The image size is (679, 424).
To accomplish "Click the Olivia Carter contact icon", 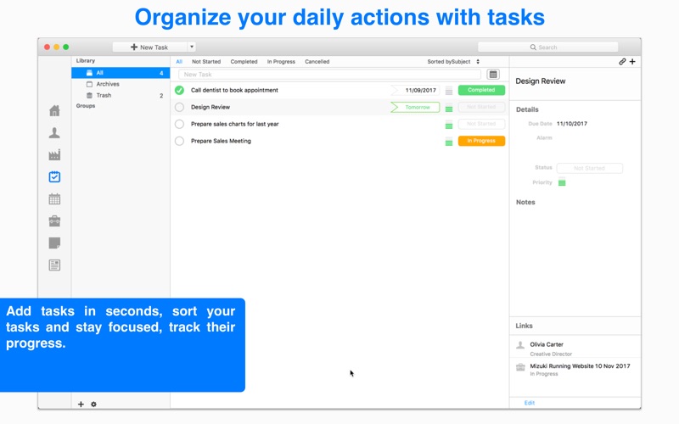I will tap(520, 345).
